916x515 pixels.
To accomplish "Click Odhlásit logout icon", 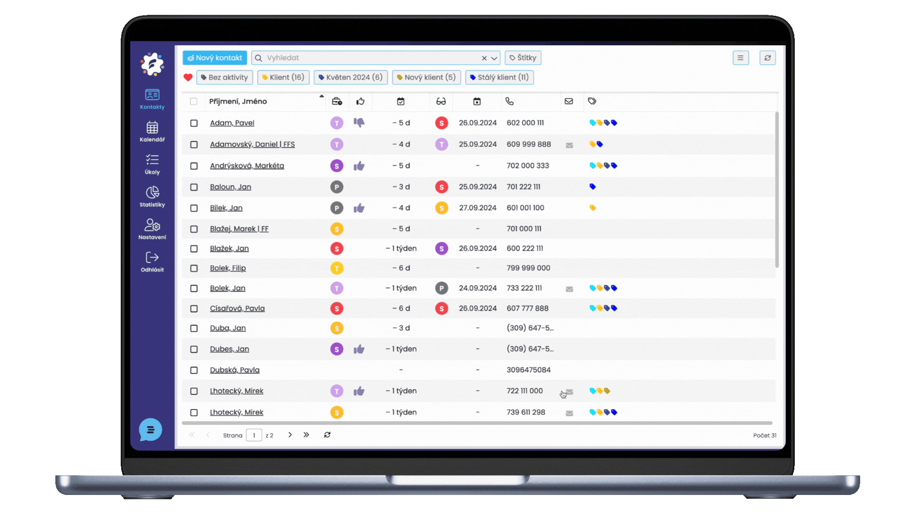I will point(152,258).
